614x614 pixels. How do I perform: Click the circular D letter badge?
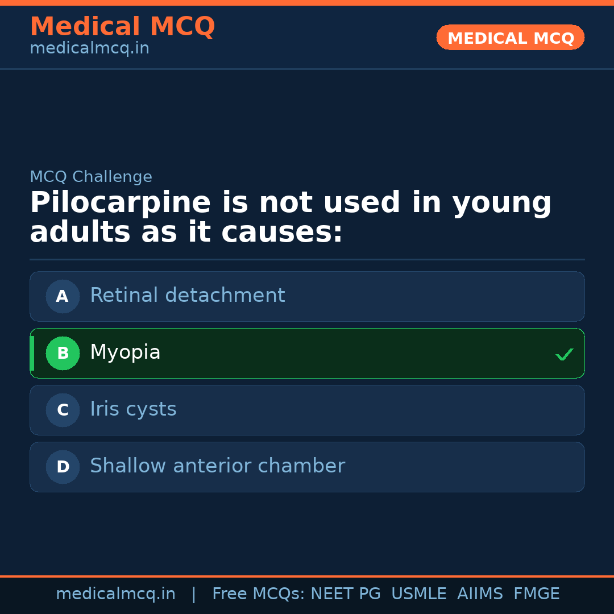coord(63,467)
